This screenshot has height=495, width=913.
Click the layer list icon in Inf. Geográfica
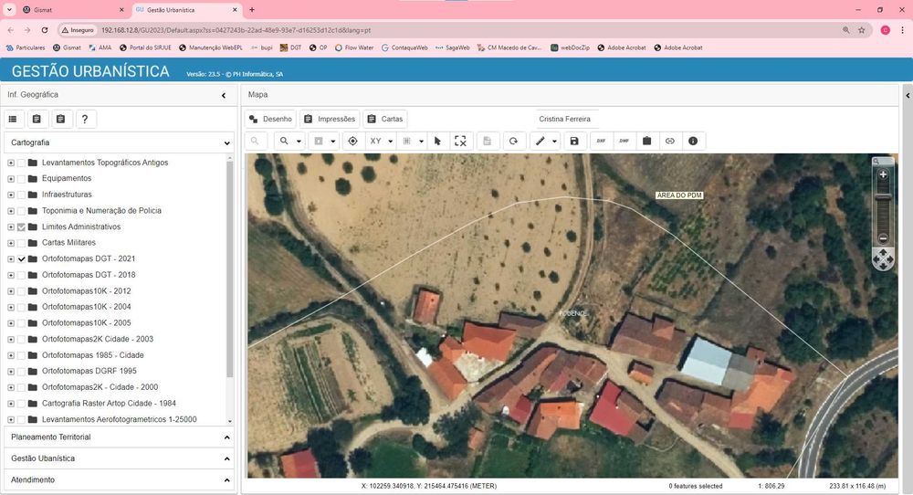(13, 119)
